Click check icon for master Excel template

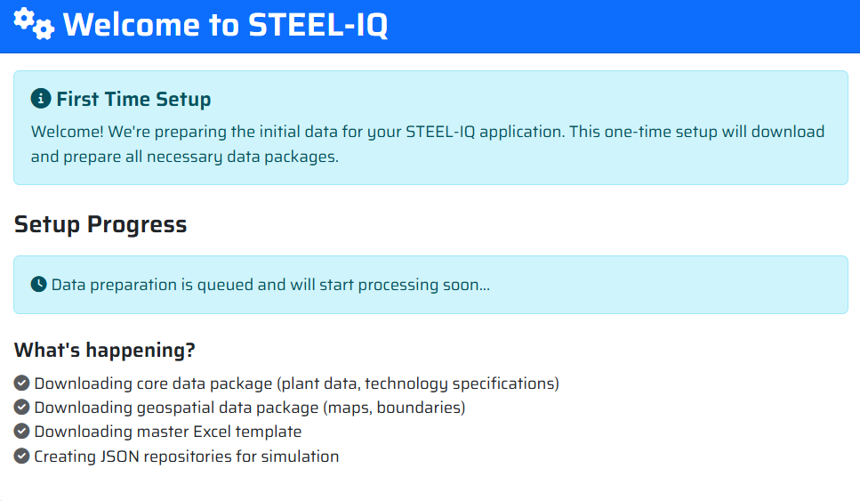22,432
